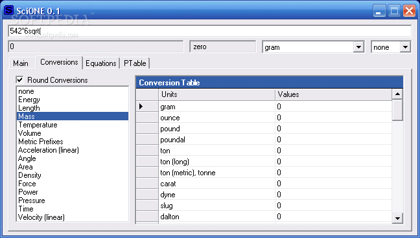420x238 pixels.
Task: Click conversion table scroll up arrow
Action: tap(397, 94)
